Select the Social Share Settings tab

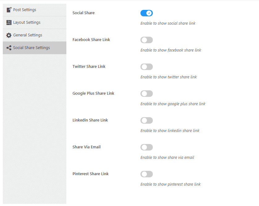(x=35, y=48)
